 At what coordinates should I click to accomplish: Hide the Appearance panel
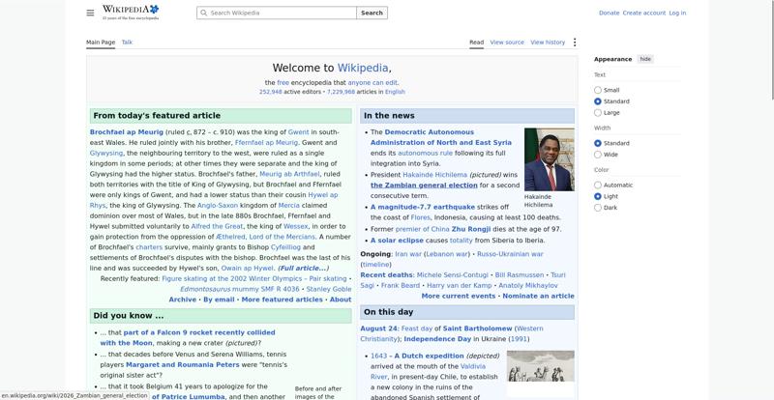click(645, 59)
